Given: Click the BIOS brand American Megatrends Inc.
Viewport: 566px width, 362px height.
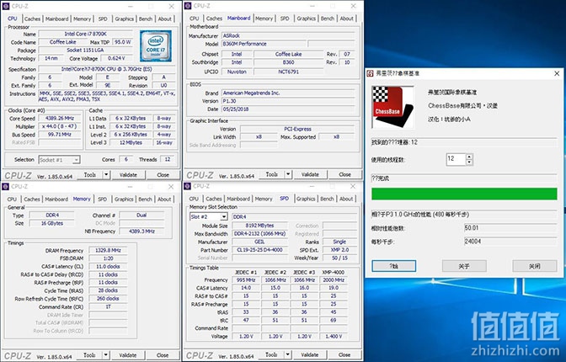Looking at the screenshot, I should (288, 93).
